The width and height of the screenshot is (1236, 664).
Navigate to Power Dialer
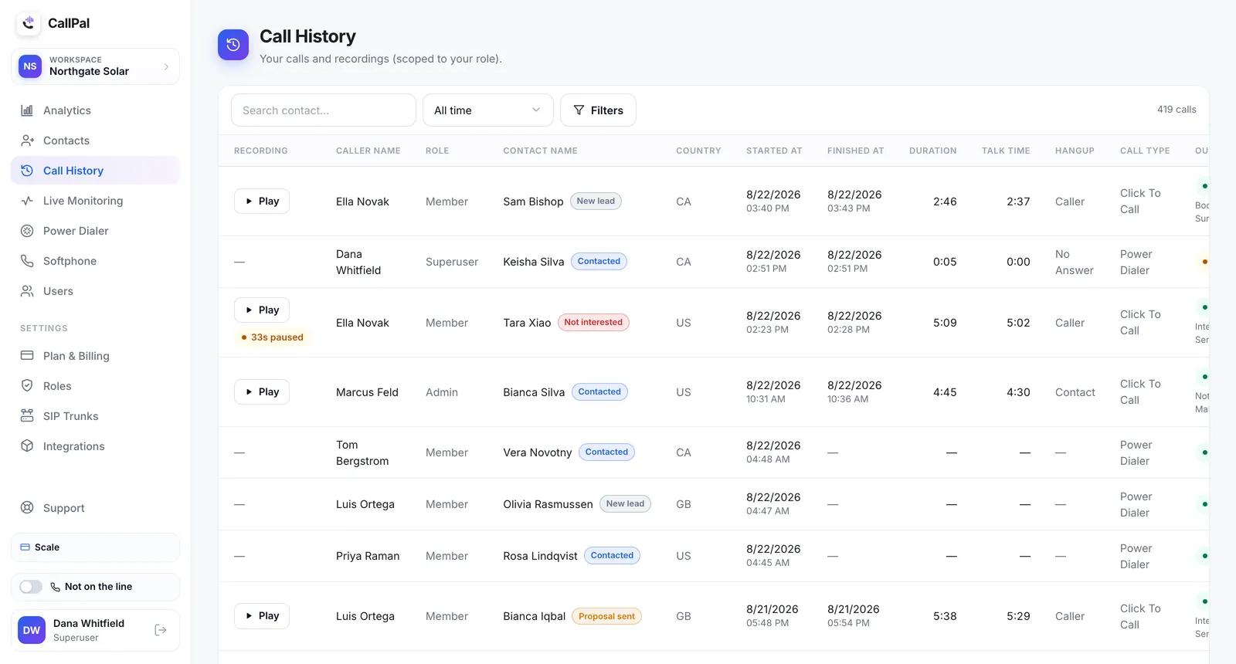point(95,231)
